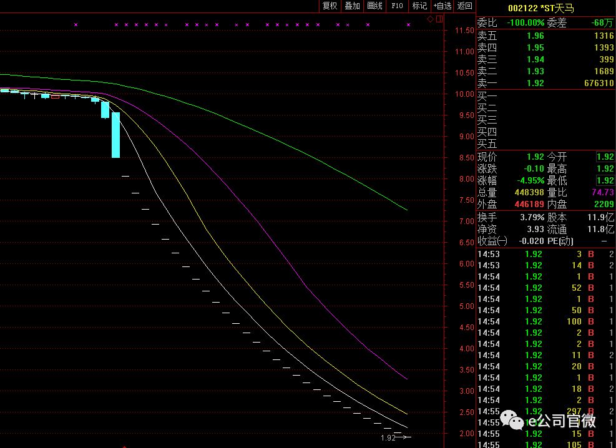
Task: Select the 卖二 row at 1.93
Action: [545, 71]
